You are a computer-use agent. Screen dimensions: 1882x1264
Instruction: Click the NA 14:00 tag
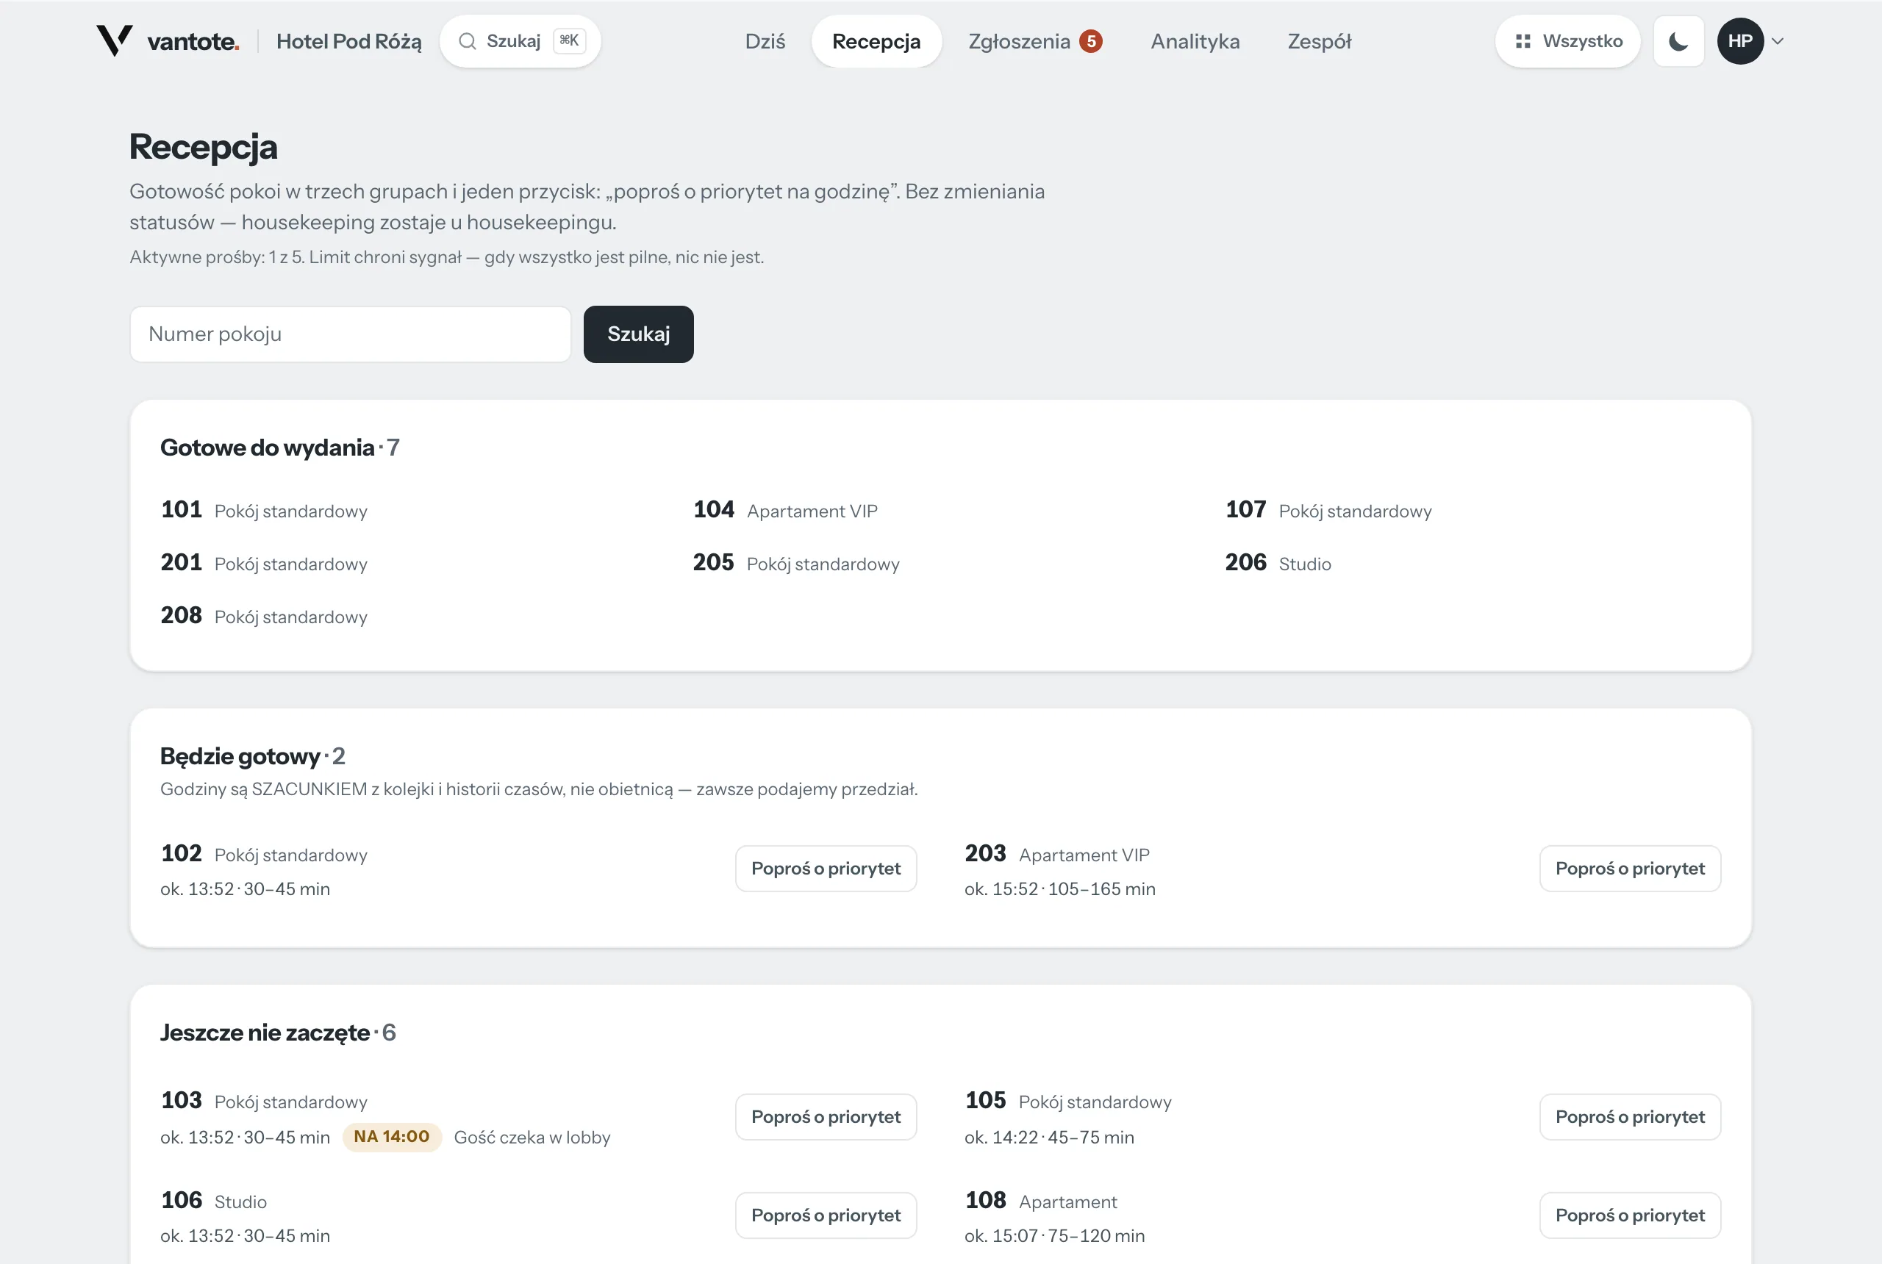click(392, 1137)
